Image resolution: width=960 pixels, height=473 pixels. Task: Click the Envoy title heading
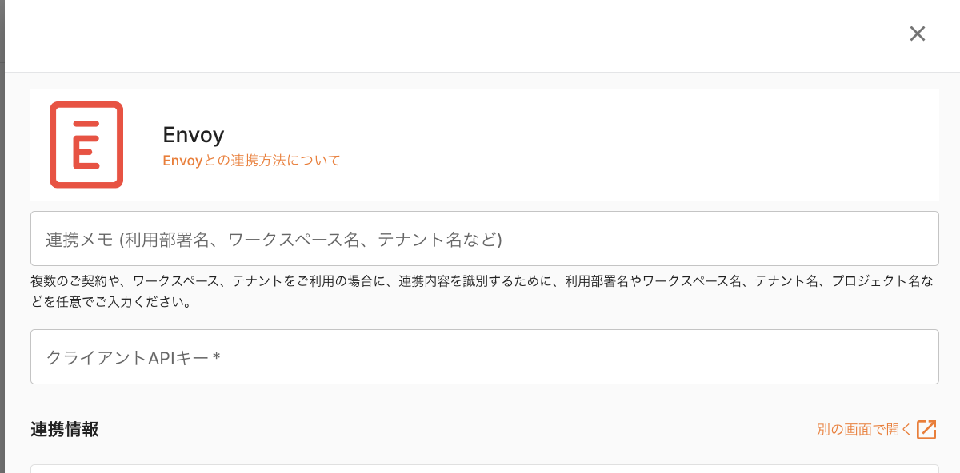(193, 133)
